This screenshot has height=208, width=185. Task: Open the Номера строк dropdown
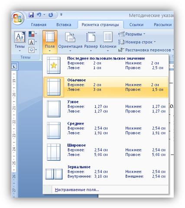point(137,42)
